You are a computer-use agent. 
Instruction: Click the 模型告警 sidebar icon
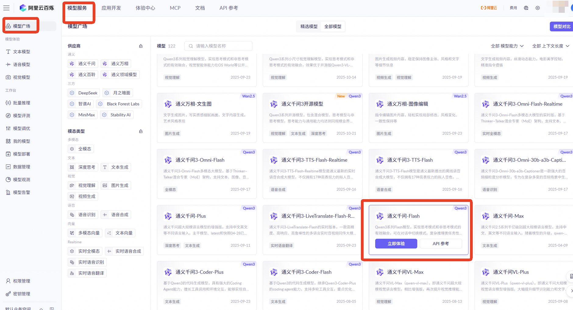pyautogui.click(x=8, y=192)
